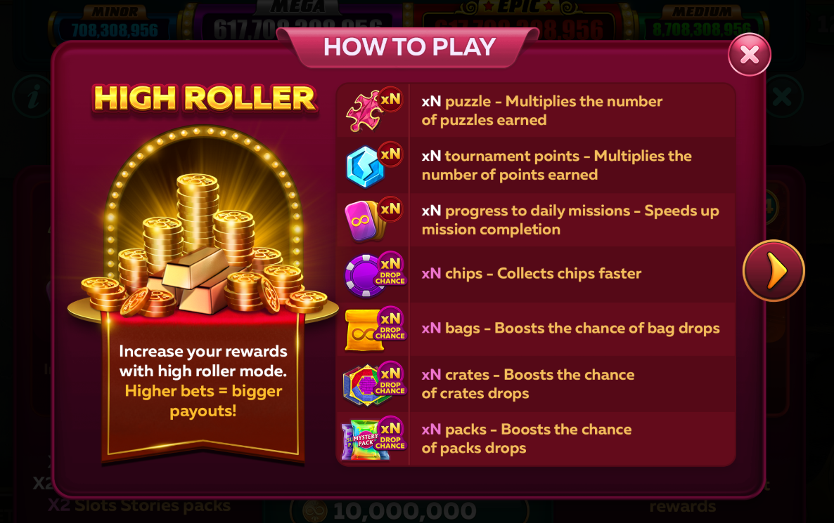Close the How To Play dialog
Image resolution: width=834 pixels, height=523 pixels.
coord(750,54)
